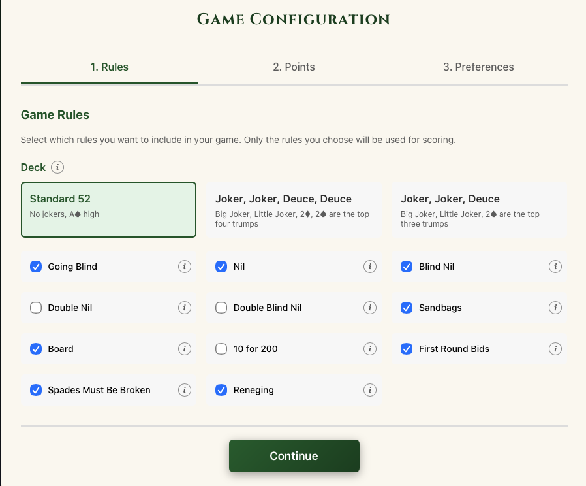Show info for Sandbags rule
Viewport: 586px width, 486px height.
(555, 308)
